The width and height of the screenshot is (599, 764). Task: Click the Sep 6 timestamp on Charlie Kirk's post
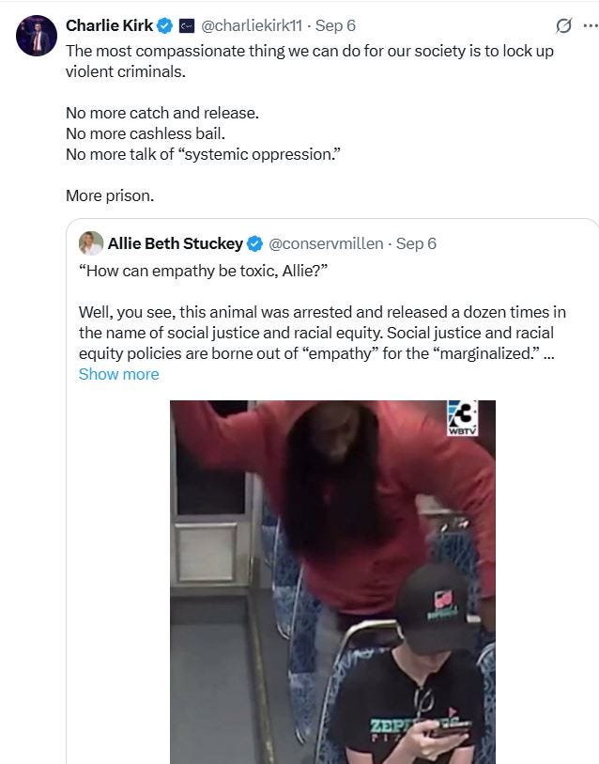335,25
